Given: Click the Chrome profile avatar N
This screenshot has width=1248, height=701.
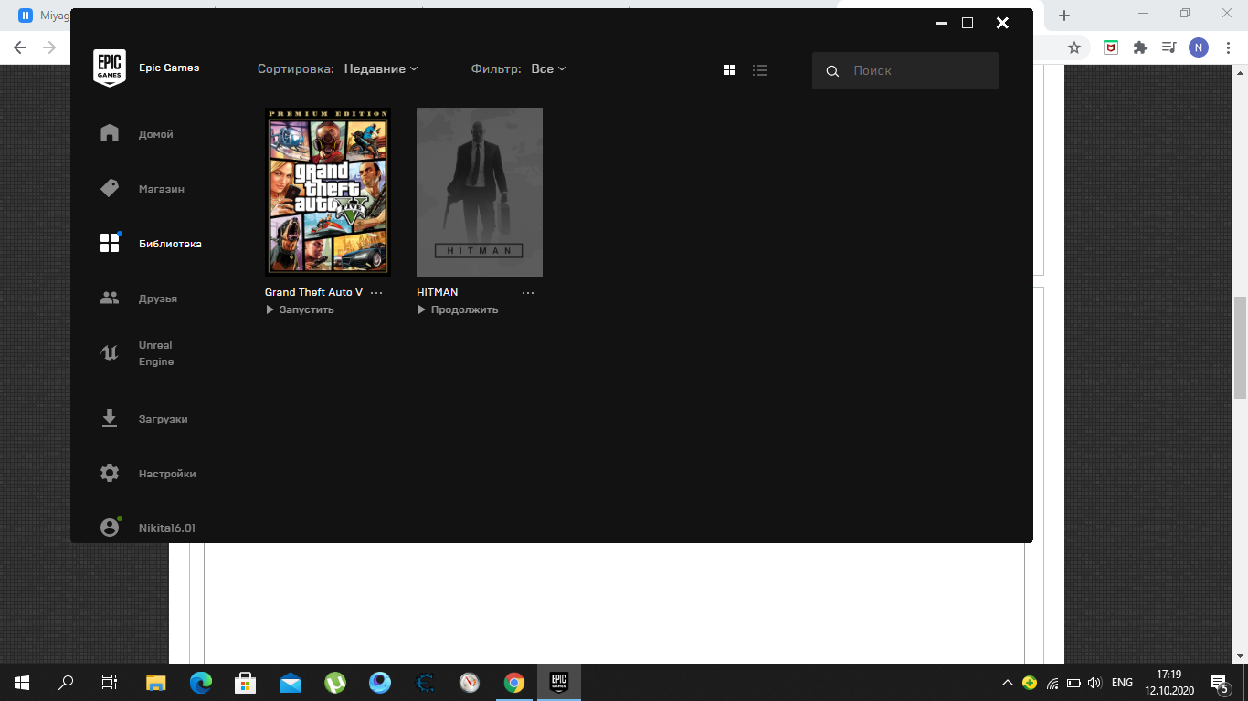Looking at the screenshot, I should click(1198, 47).
